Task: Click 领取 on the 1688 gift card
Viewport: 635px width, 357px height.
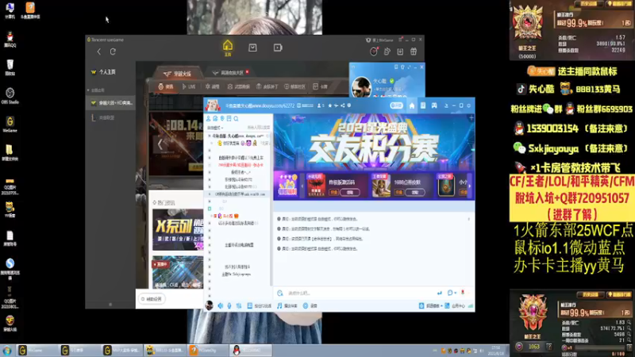Action: [415, 193]
